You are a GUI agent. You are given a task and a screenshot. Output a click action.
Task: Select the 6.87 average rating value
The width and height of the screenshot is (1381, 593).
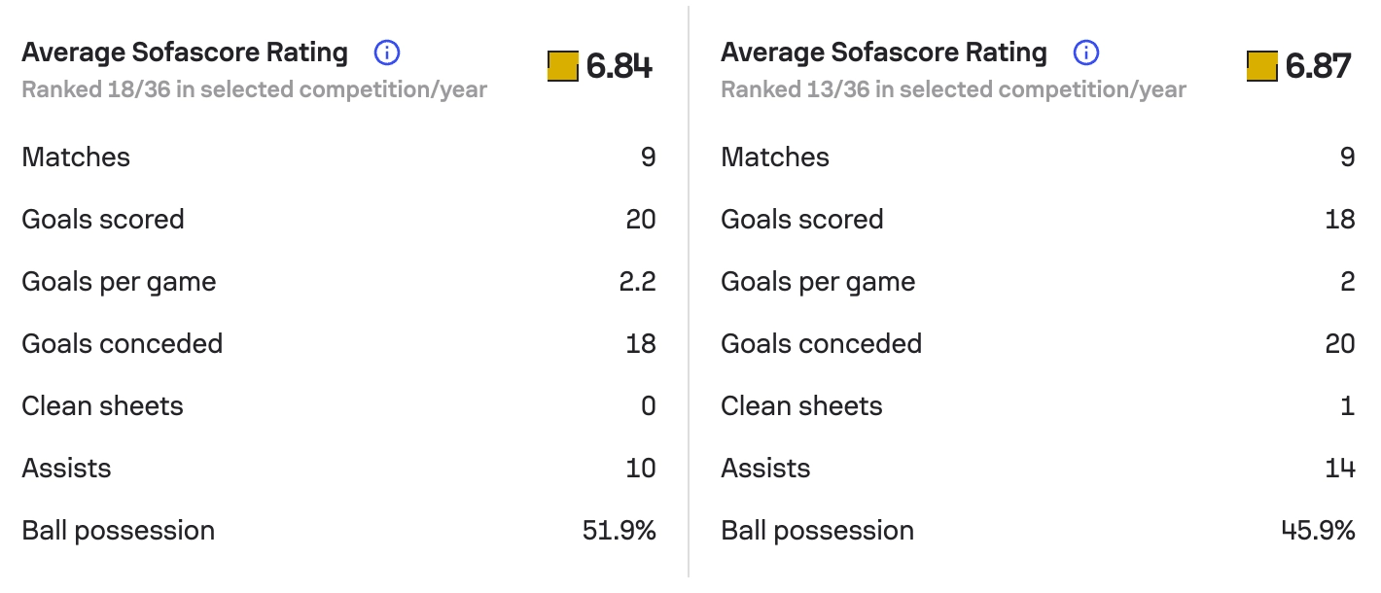(1318, 66)
